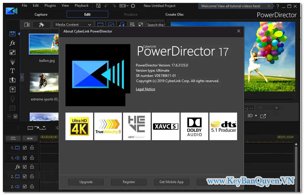Screen dimensions: 304x195
Task: Click the fit timeline ruler icon
Action: (30, 138)
